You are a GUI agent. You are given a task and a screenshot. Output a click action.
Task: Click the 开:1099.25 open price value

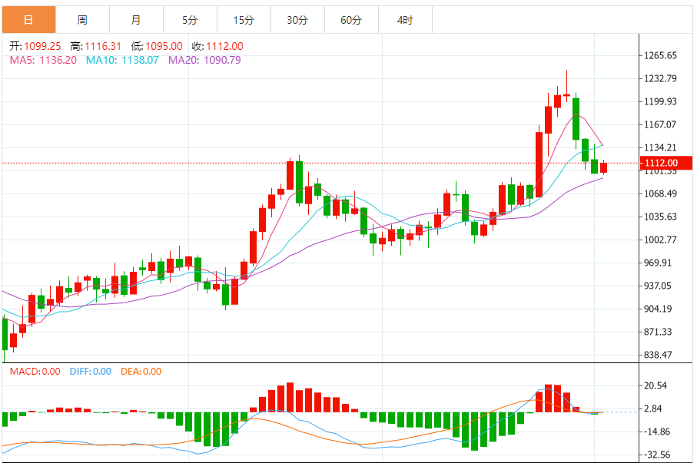(x=35, y=46)
